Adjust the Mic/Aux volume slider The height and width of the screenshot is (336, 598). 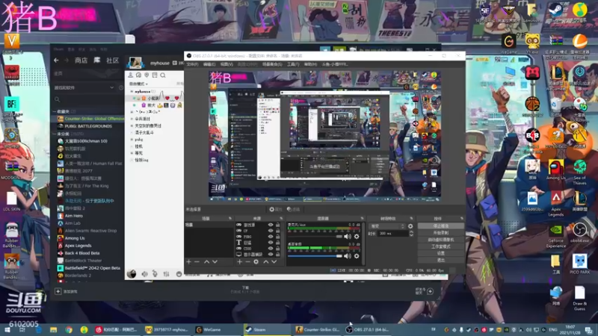tap(315, 237)
